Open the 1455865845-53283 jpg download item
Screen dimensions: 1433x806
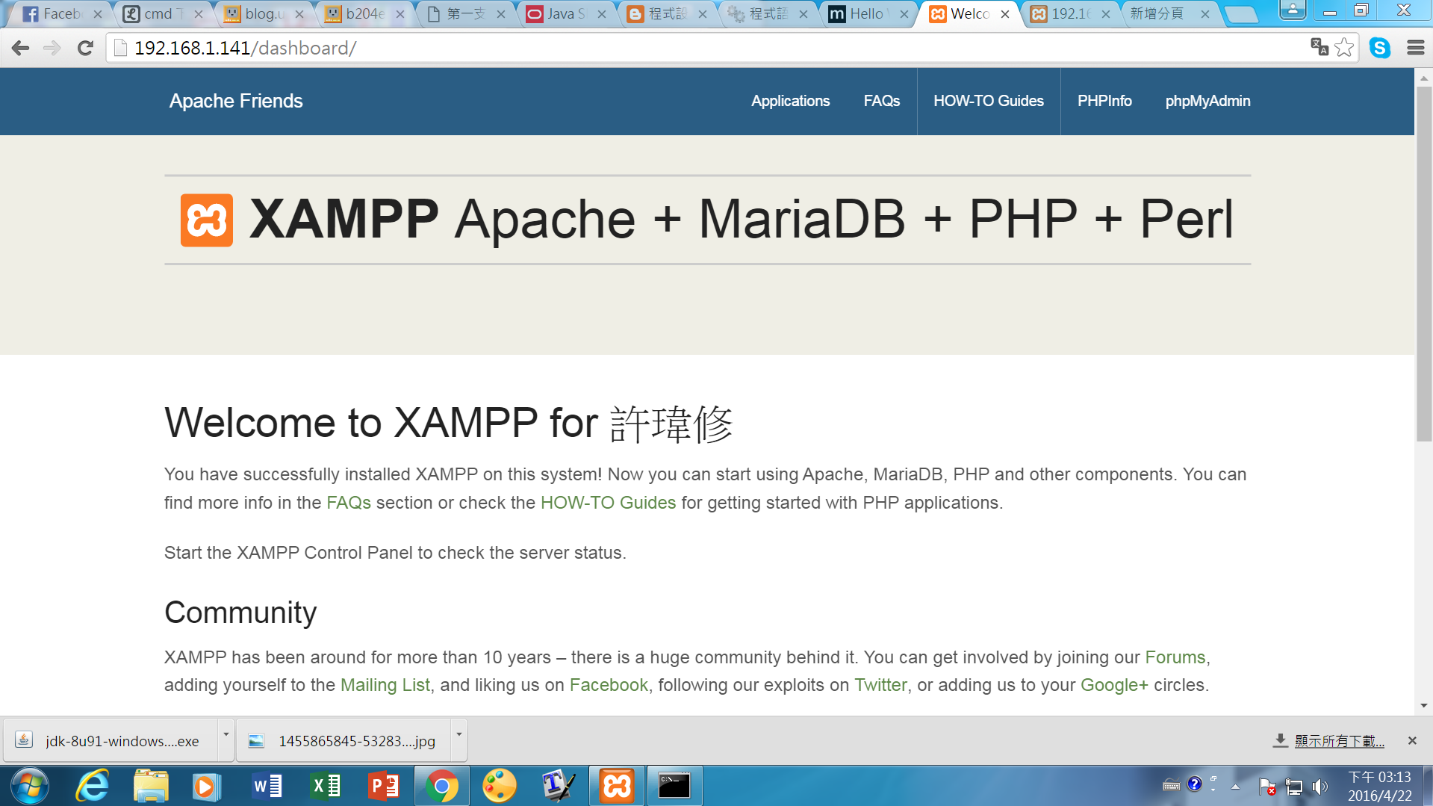[x=344, y=741]
